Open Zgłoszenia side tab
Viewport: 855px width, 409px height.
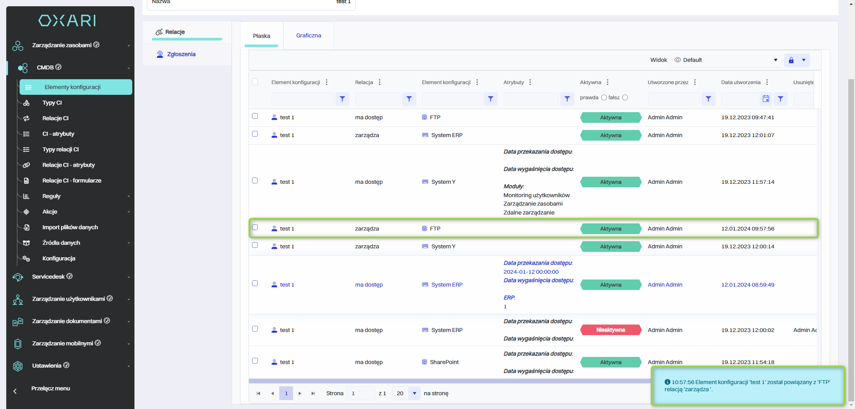click(x=181, y=54)
